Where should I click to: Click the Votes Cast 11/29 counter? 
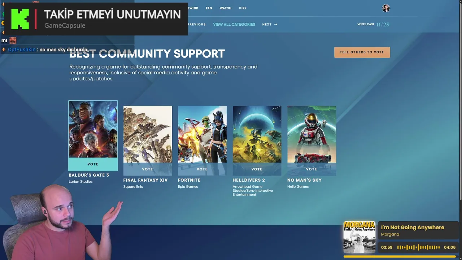pyautogui.click(x=373, y=25)
